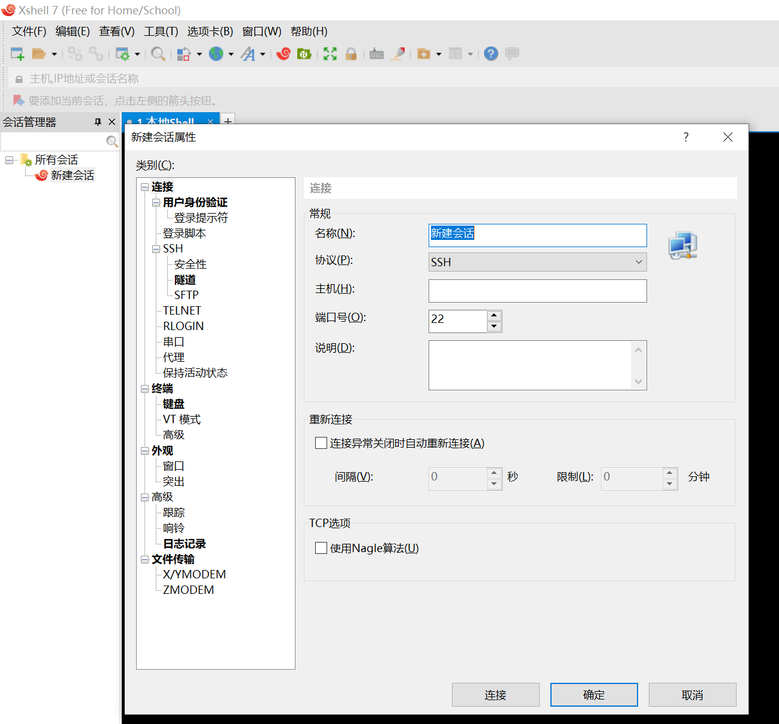Click the green Xftp toolbar icon
The width and height of the screenshot is (779, 724).
[x=304, y=54]
